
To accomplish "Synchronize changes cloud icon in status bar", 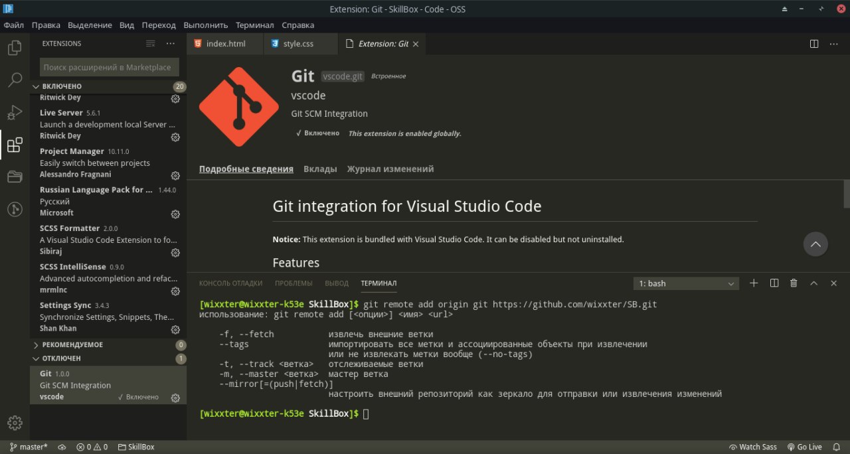I will pyautogui.click(x=62, y=447).
